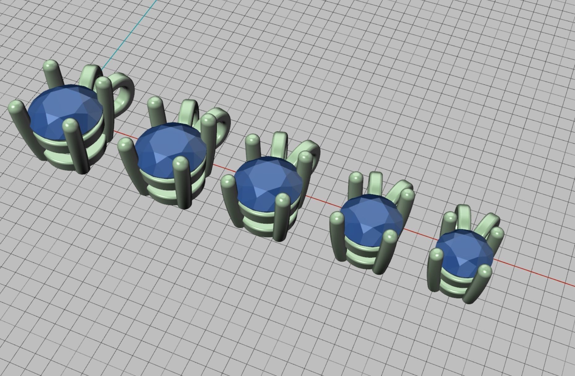Select the front prong of the fourth pendant
This screenshot has width=575, height=376.
pos(385,251)
